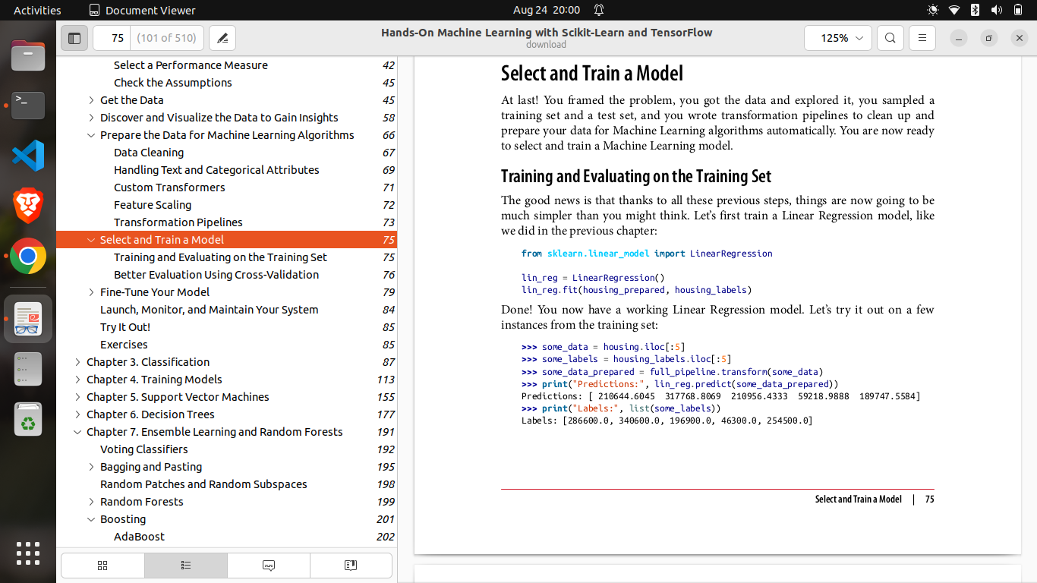Expand Fine-Tune Your Model section
The image size is (1037, 583).
(x=91, y=292)
